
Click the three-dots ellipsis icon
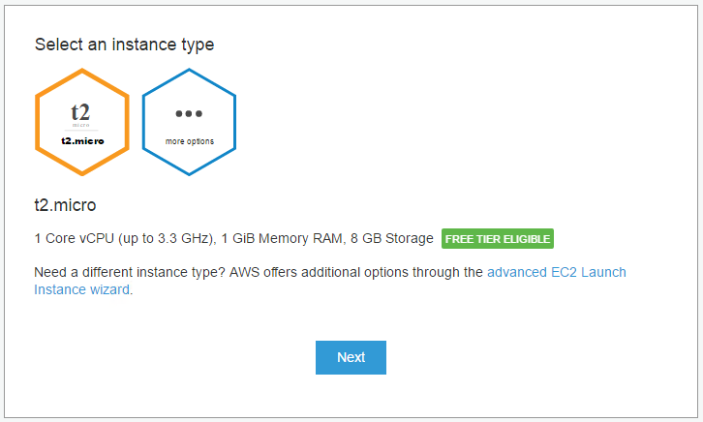tap(189, 114)
